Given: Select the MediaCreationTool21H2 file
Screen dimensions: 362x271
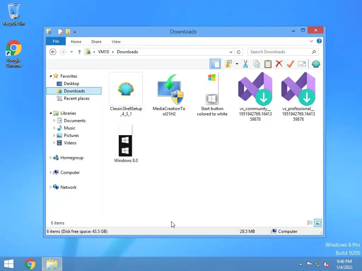Looking at the screenshot, I should tap(169, 95).
